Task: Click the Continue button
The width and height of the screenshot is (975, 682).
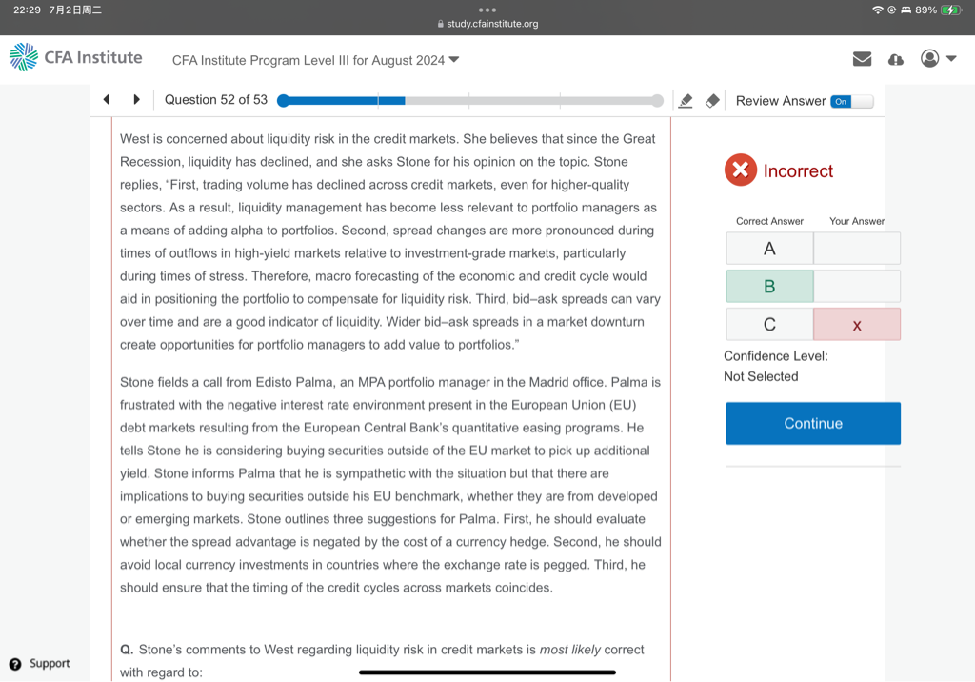Action: point(813,423)
